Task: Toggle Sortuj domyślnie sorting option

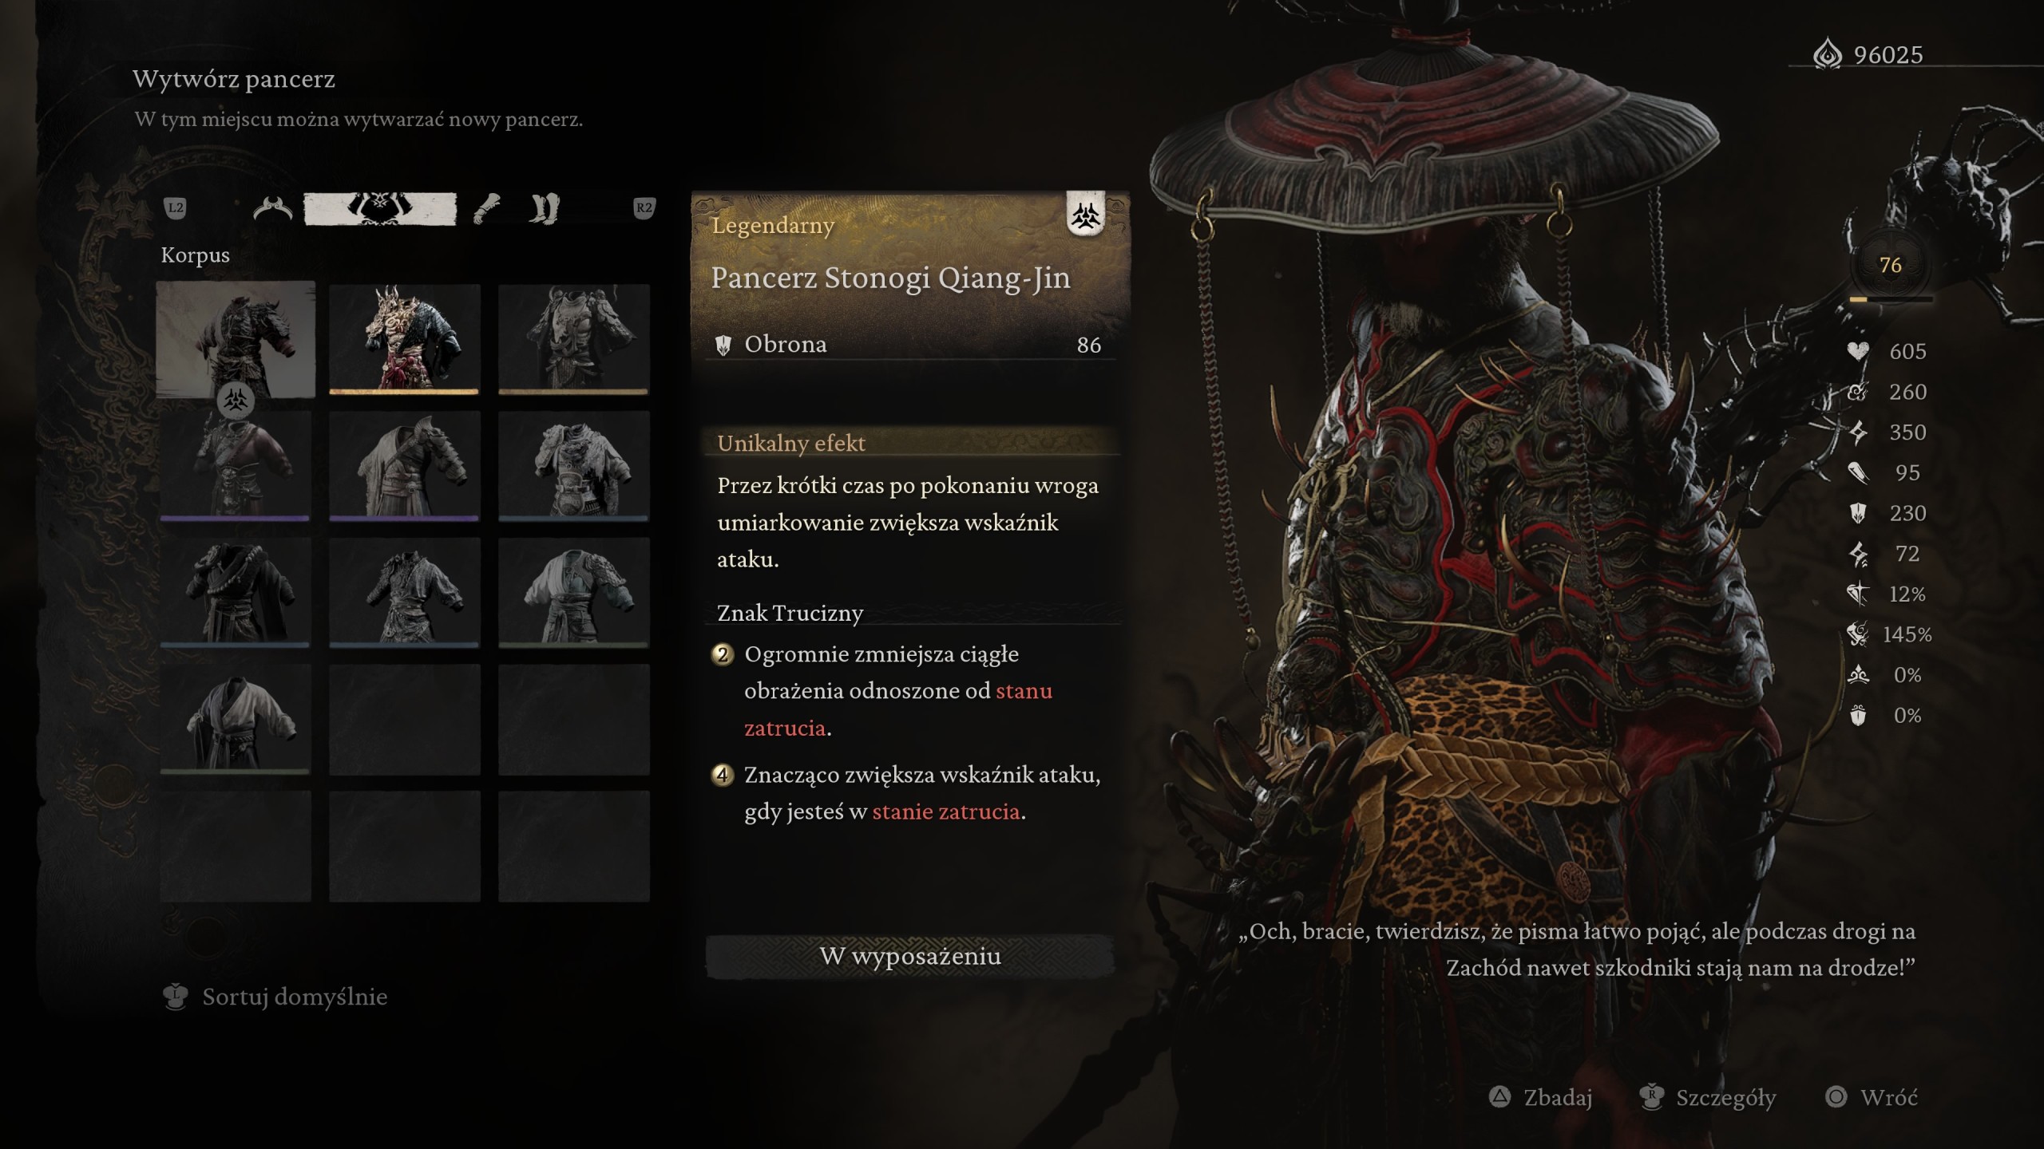Action: [x=275, y=997]
